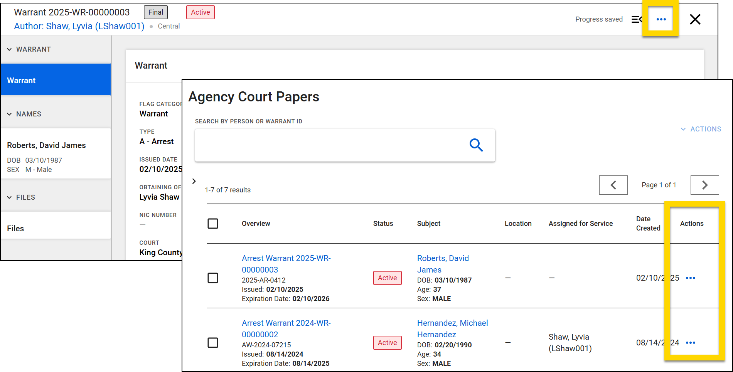Open Arrest Warrant 2024-WR-00000002 record
This screenshot has height=372, width=733.
pyautogui.click(x=286, y=328)
